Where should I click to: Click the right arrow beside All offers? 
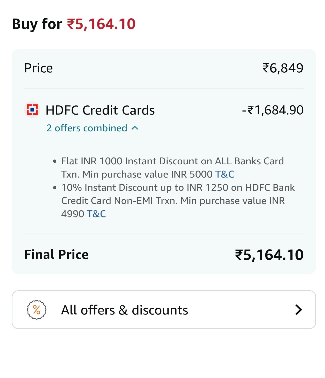point(299,310)
